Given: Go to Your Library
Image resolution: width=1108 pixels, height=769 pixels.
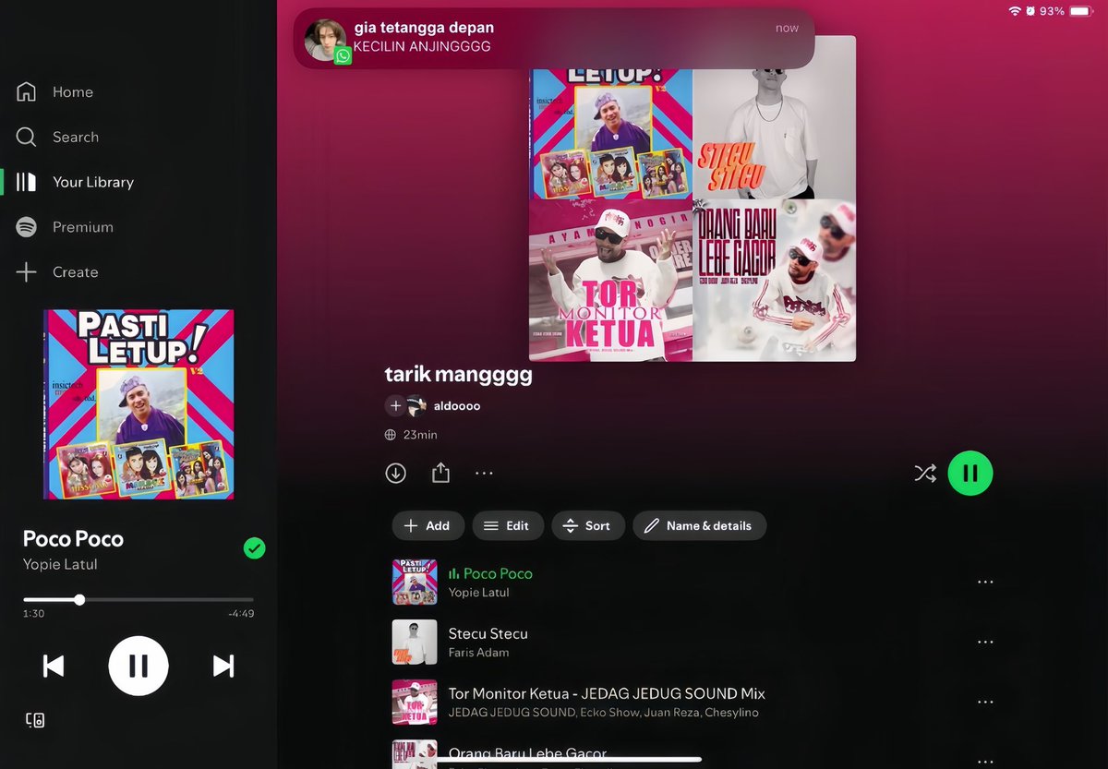Looking at the screenshot, I should coord(76,182).
